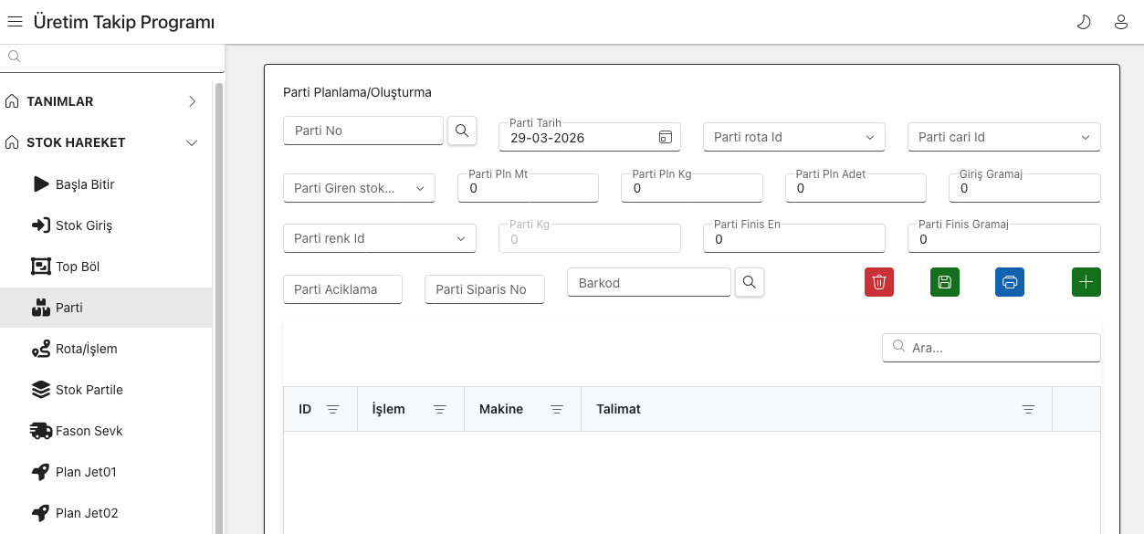Filter the İşlem column in the grid

(x=439, y=409)
